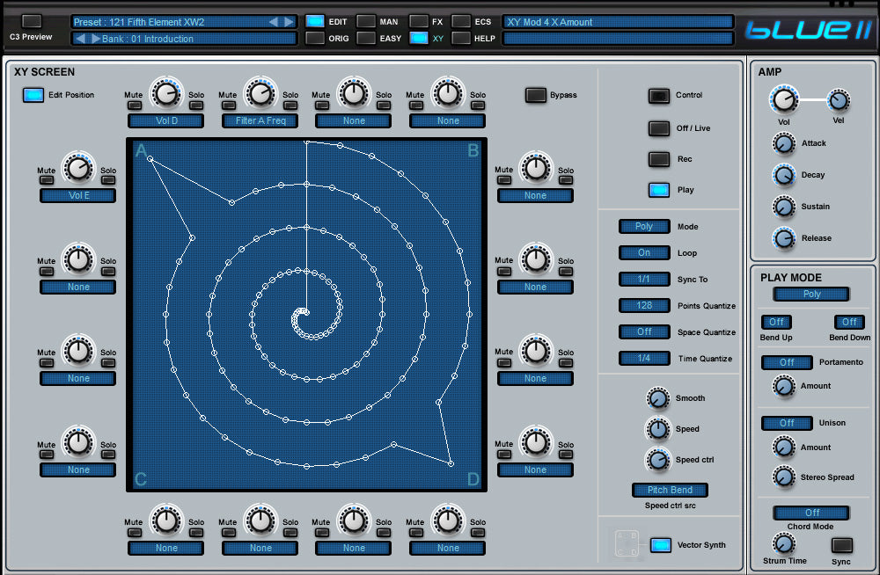Viewport: 880px width, 575px height.
Task: Toggle the Edit Position switch
Action: click(33, 95)
